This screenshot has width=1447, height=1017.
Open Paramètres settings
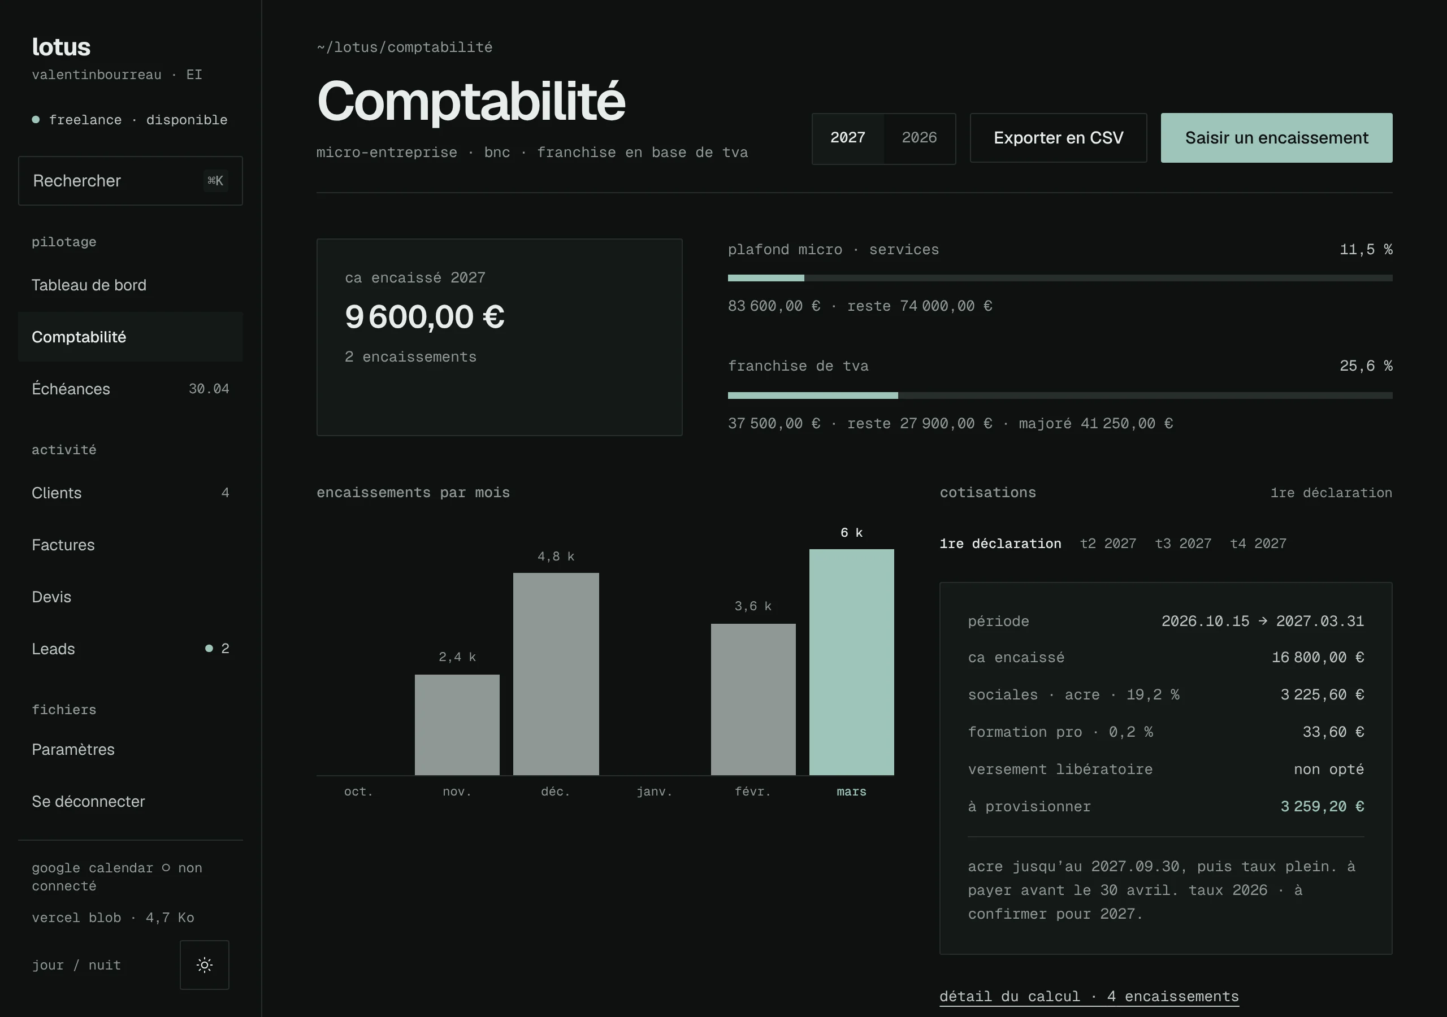coord(131,749)
